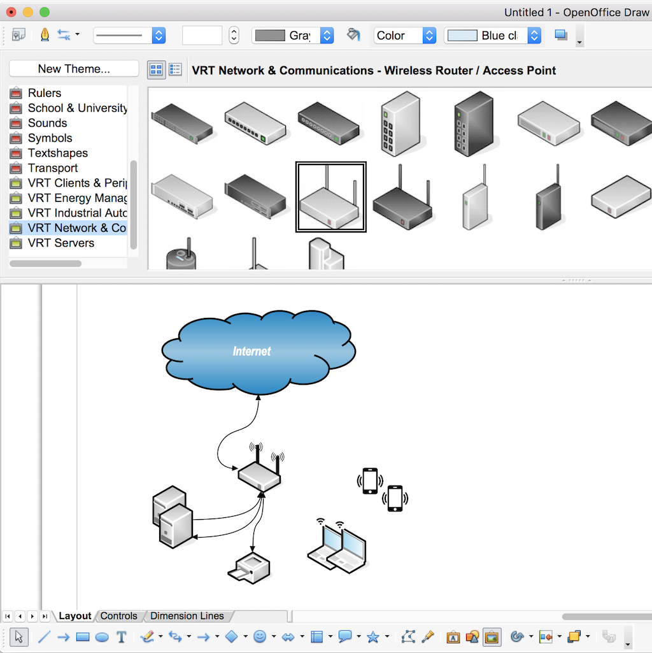This screenshot has height=653, width=652.
Task: Select the Ellipse tool
Action: (x=101, y=636)
